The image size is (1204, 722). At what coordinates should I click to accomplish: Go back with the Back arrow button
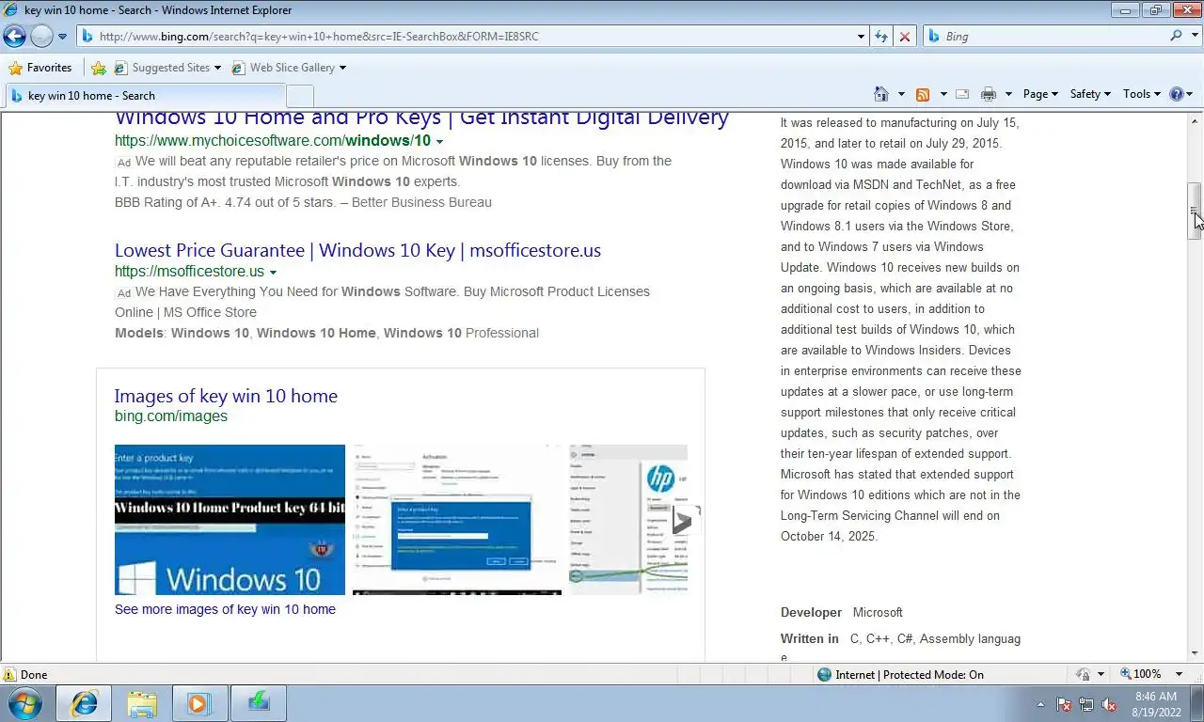pos(14,37)
